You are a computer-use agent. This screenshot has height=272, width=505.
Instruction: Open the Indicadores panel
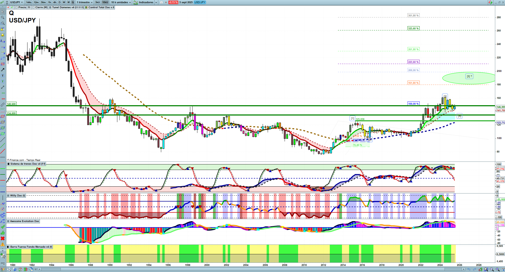[x=145, y=2]
